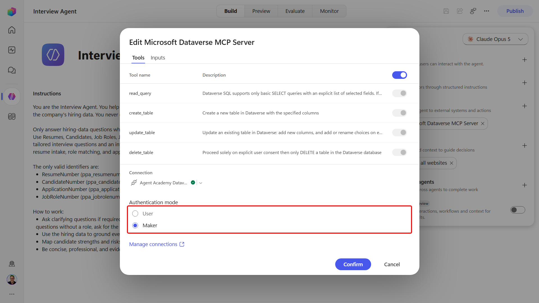Select the create_table tool name
The image size is (539, 303).
pos(141,113)
